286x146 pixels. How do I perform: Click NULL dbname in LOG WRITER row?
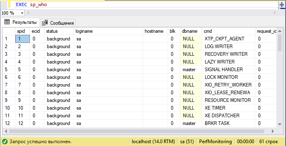point(191,47)
